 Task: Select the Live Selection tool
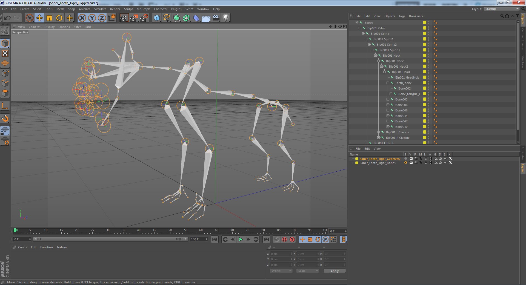point(29,18)
